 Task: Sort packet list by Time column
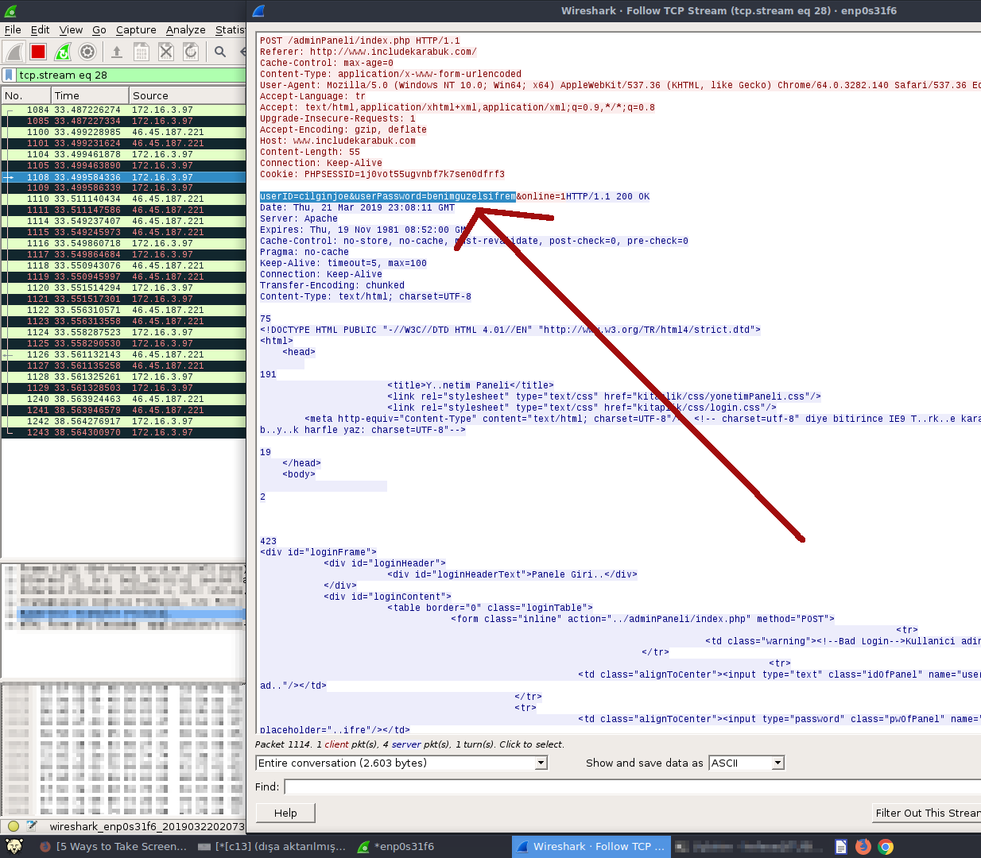click(x=90, y=95)
